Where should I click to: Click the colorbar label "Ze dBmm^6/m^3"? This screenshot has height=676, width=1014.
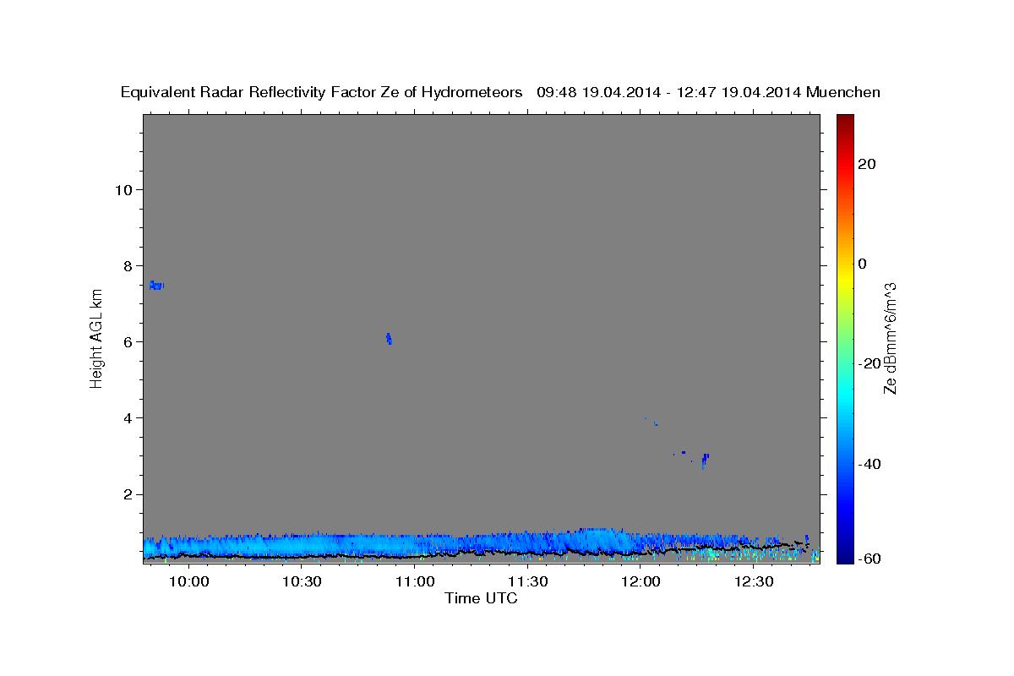(890, 339)
